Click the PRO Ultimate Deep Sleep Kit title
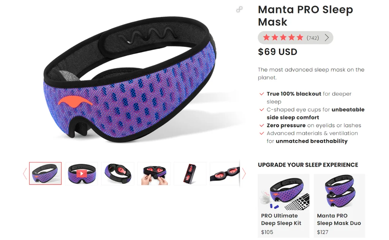Screen dimensions: 389x240 [x=281, y=219]
